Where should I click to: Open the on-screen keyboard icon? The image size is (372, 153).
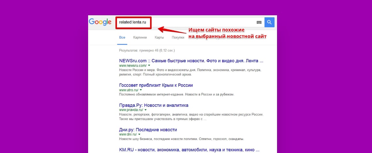click(259, 22)
